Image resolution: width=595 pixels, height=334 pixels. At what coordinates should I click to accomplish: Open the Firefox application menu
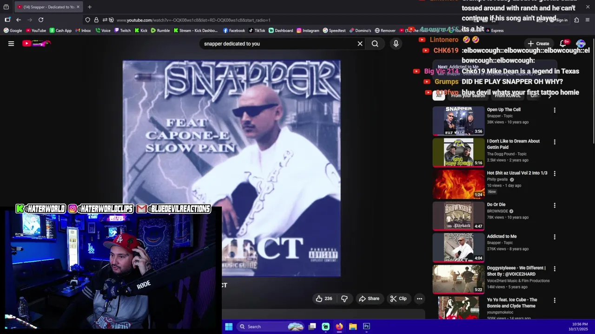pos(588,20)
